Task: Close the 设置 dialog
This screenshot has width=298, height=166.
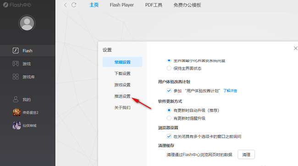Action: (295, 48)
